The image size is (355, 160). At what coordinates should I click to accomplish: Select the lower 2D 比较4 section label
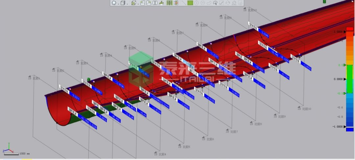click(x=160, y=154)
